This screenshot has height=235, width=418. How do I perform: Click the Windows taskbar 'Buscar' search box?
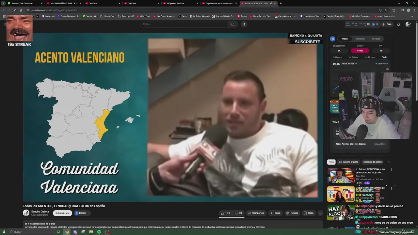coord(31,232)
